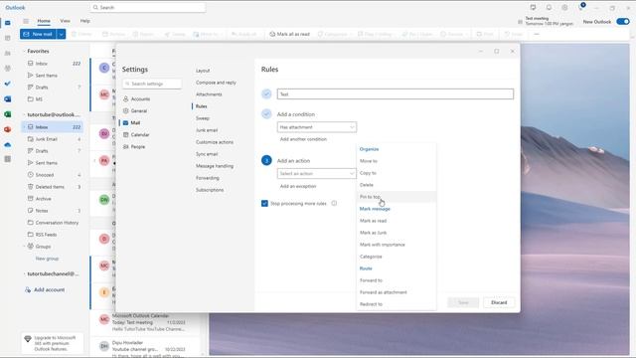Expand the tutortubechannel account

tap(24, 274)
